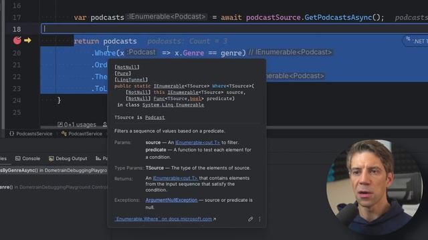428x240 pixels.
Task: Click the Func link in predicate parameter
Action: click(x=159, y=99)
